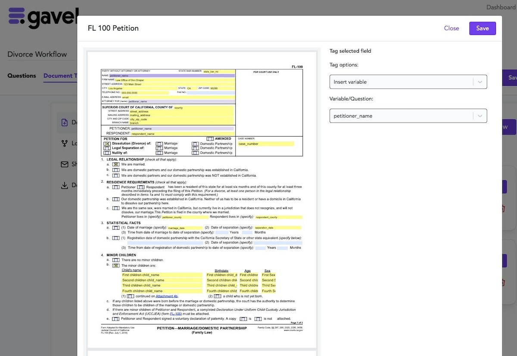Select the Law Office of Don Draper field
This screenshot has height=356, width=517.
[175, 80]
